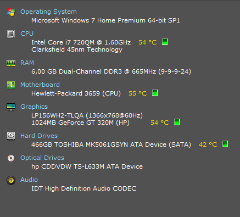The width and height of the screenshot is (240, 217).
Task: Click the RAM memory stick icon
Action: 11,63
